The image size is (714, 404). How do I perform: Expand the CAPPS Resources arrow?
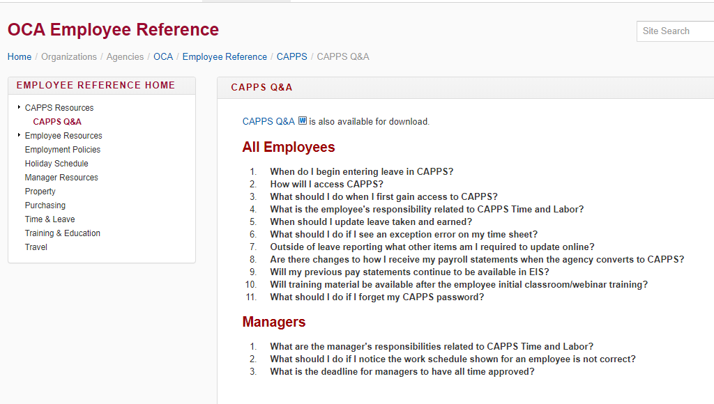(x=19, y=107)
